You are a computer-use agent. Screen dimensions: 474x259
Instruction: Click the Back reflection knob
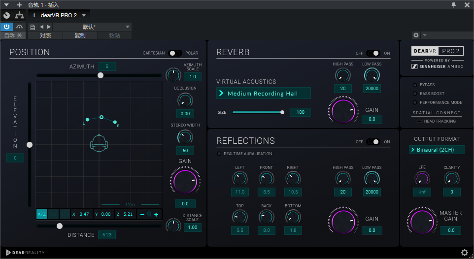pos(267,217)
